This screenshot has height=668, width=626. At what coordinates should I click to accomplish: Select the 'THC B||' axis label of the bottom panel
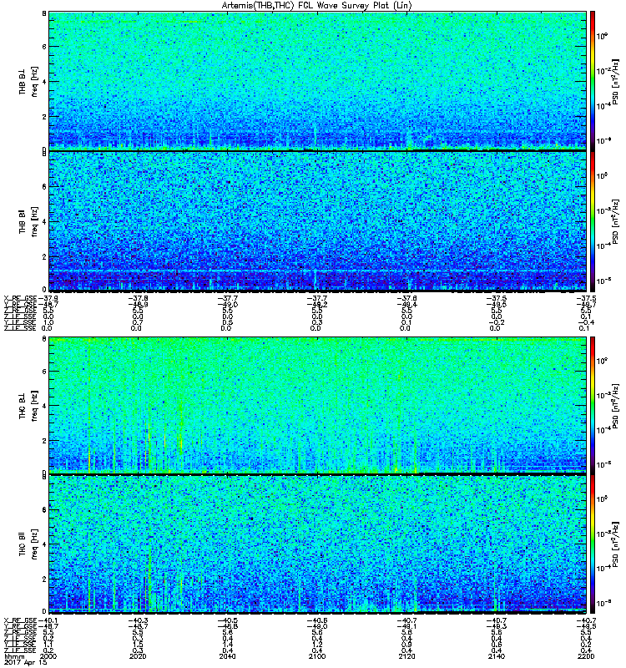pyautogui.click(x=23, y=544)
